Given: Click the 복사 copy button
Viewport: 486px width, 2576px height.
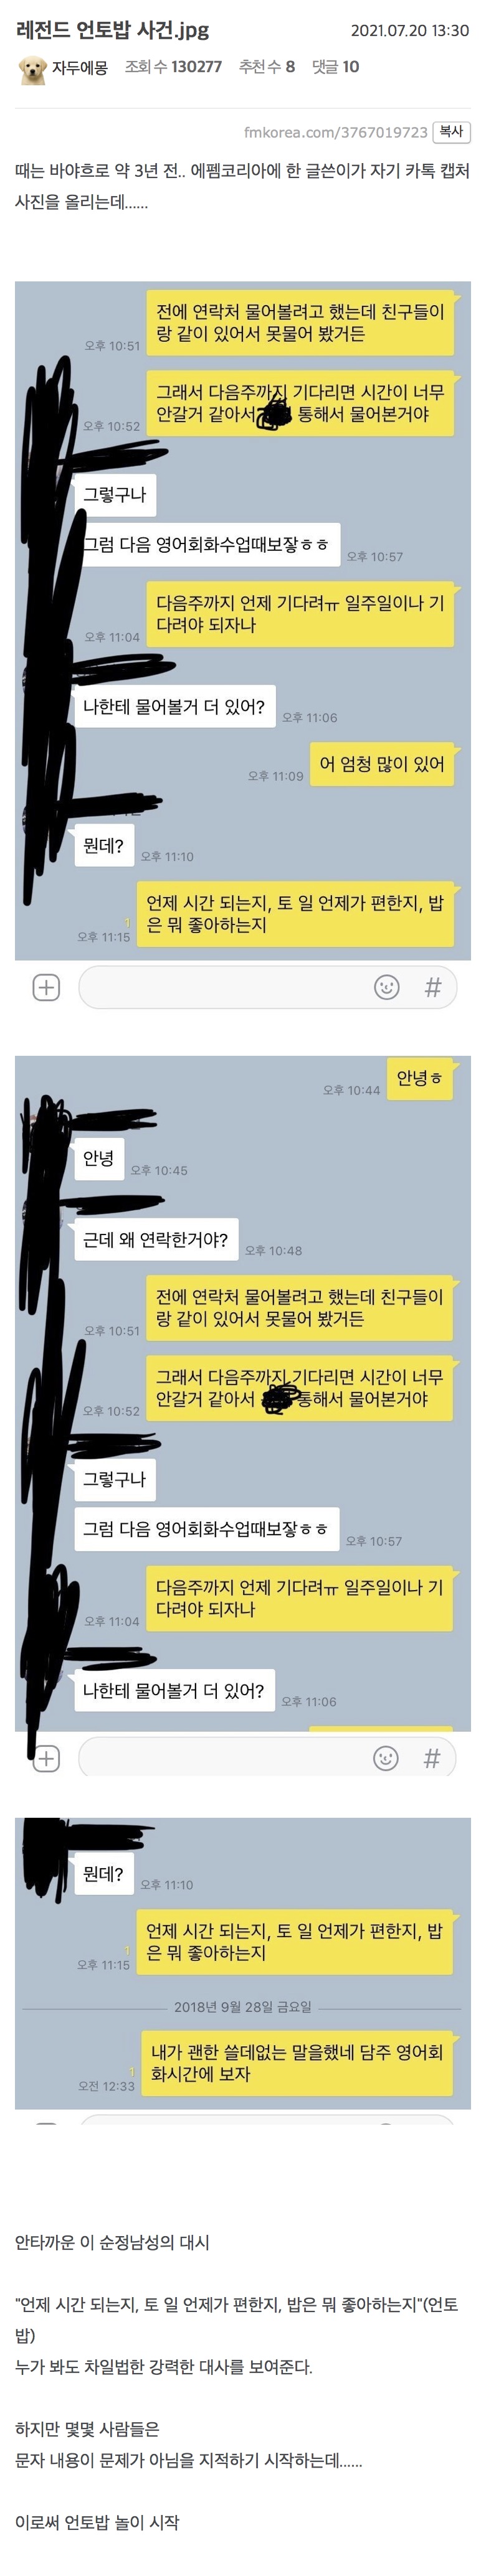Looking at the screenshot, I should point(451,132).
